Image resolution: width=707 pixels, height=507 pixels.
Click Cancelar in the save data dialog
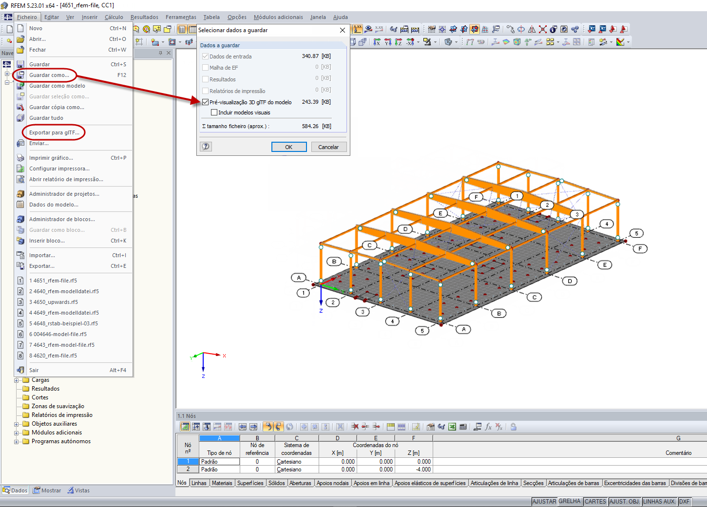coord(328,147)
